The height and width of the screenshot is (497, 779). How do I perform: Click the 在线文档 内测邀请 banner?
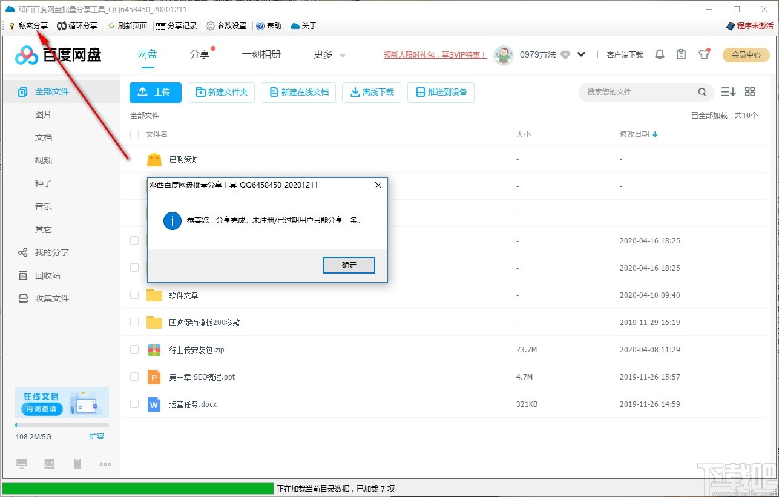click(x=62, y=403)
